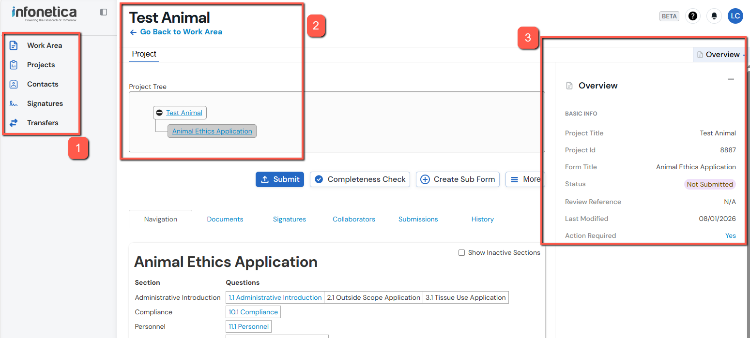Viewport: 750px width, 338px height.
Task: Open the More actions menu
Action: click(x=525, y=179)
